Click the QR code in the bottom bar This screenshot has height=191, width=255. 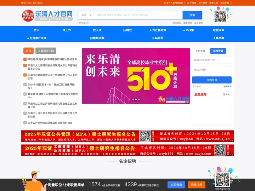(222, 179)
